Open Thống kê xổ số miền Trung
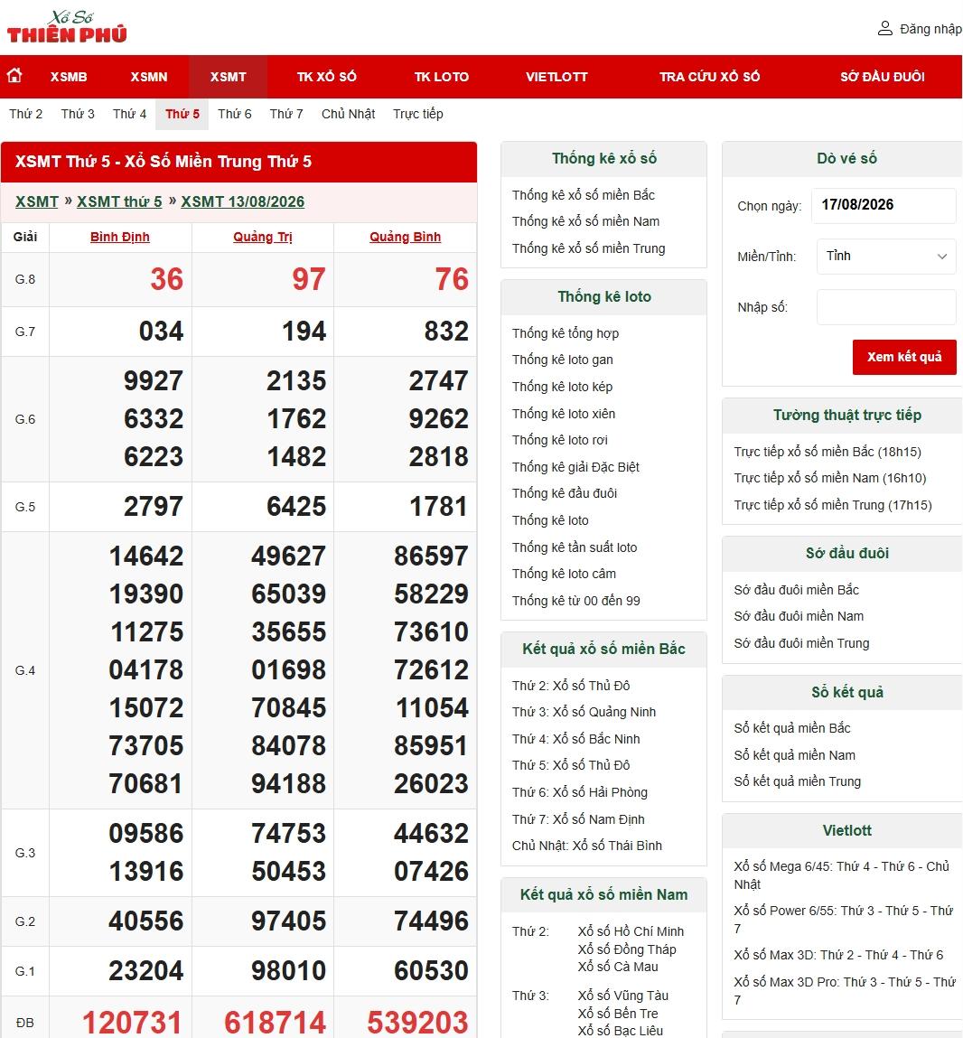This screenshot has height=1038, width=963. click(588, 248)
